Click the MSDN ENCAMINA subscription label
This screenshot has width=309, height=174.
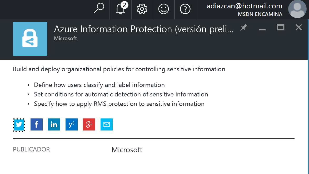[260, 14]
